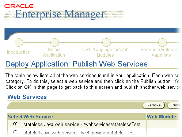The image size is (182, 137).
Task: Click the /webservices/statefullTest row text
Action: click(79, 133)
